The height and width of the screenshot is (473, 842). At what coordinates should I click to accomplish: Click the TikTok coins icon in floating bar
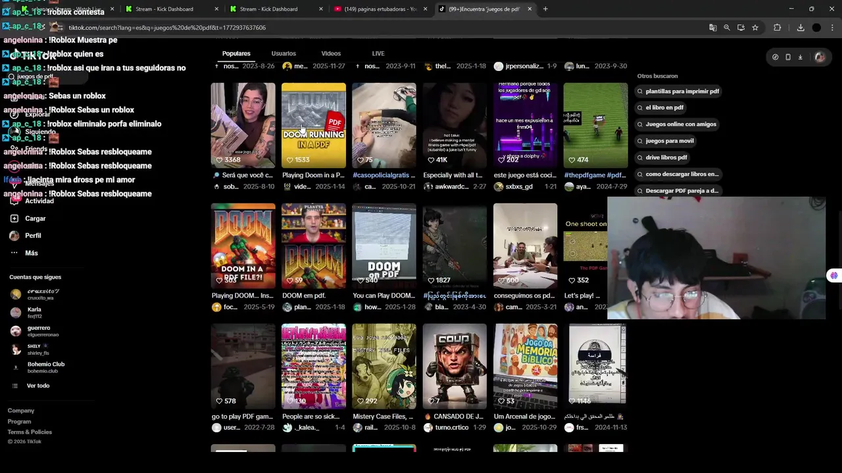coord(776,57)
